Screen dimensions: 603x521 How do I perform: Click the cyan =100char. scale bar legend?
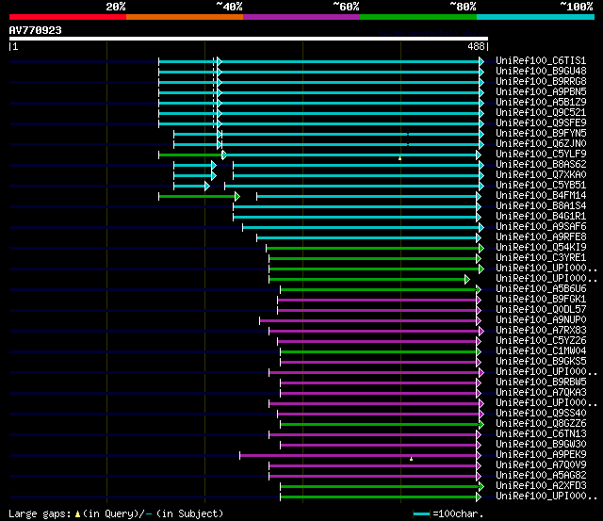(x=421, y=513)
